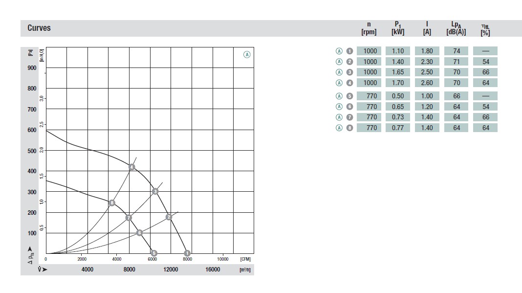Select the 0.50 kW power cell
522x293 pixels.
(398, 96)
